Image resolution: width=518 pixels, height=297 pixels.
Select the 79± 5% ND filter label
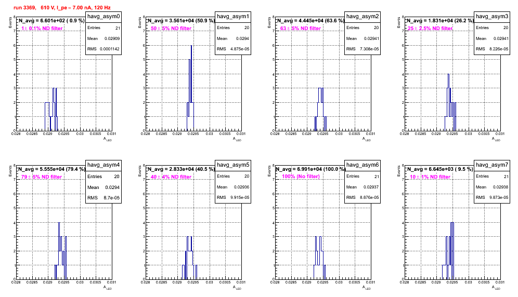(42, 177)
